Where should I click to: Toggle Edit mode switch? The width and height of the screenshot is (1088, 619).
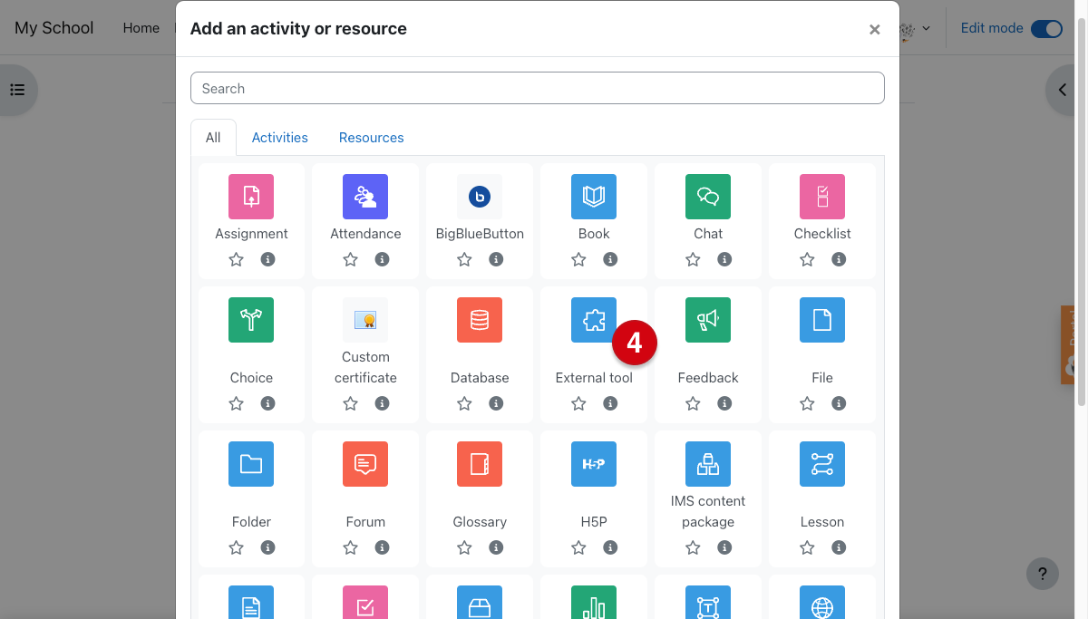click(1047, 28)
